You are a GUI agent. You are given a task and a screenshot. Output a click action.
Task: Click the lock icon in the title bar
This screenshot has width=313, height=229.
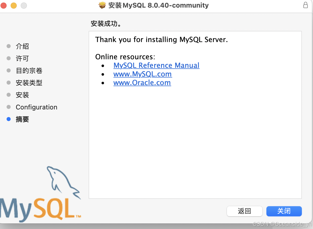(x=305, y=5)
